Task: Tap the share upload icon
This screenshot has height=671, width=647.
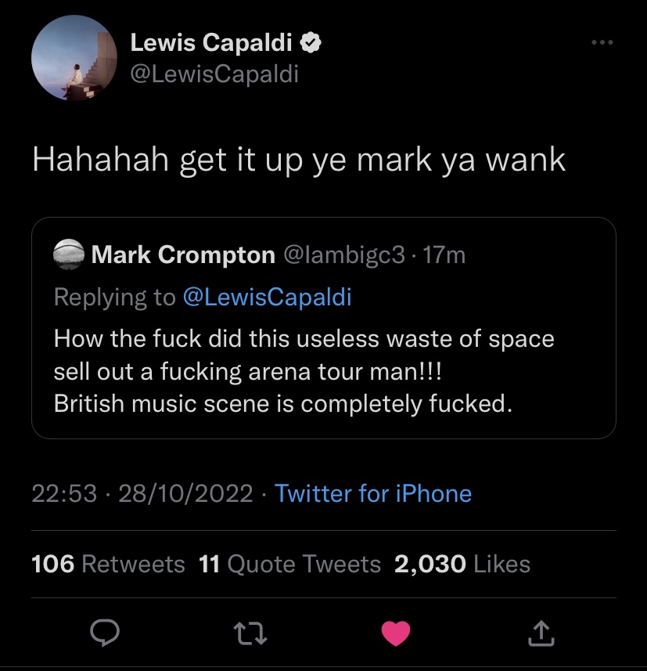Action: tap(541, 633)
